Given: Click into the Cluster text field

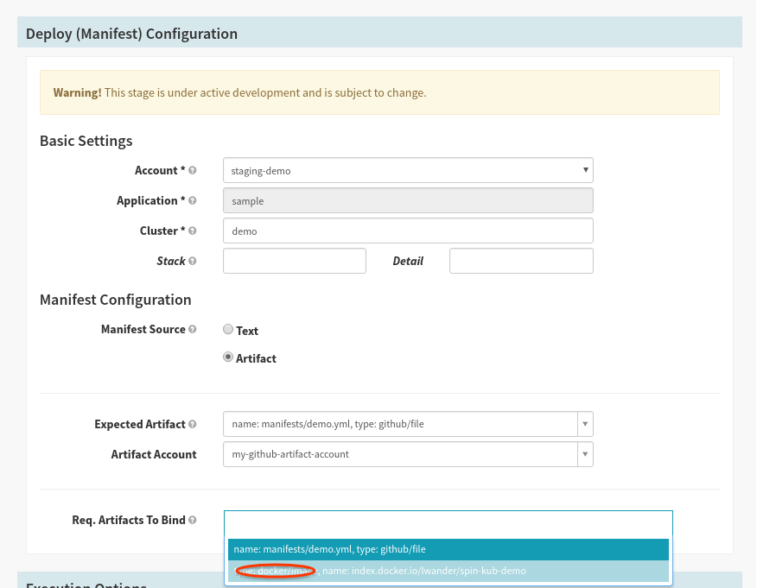Looking at the screenshot, I should (407, 231).
